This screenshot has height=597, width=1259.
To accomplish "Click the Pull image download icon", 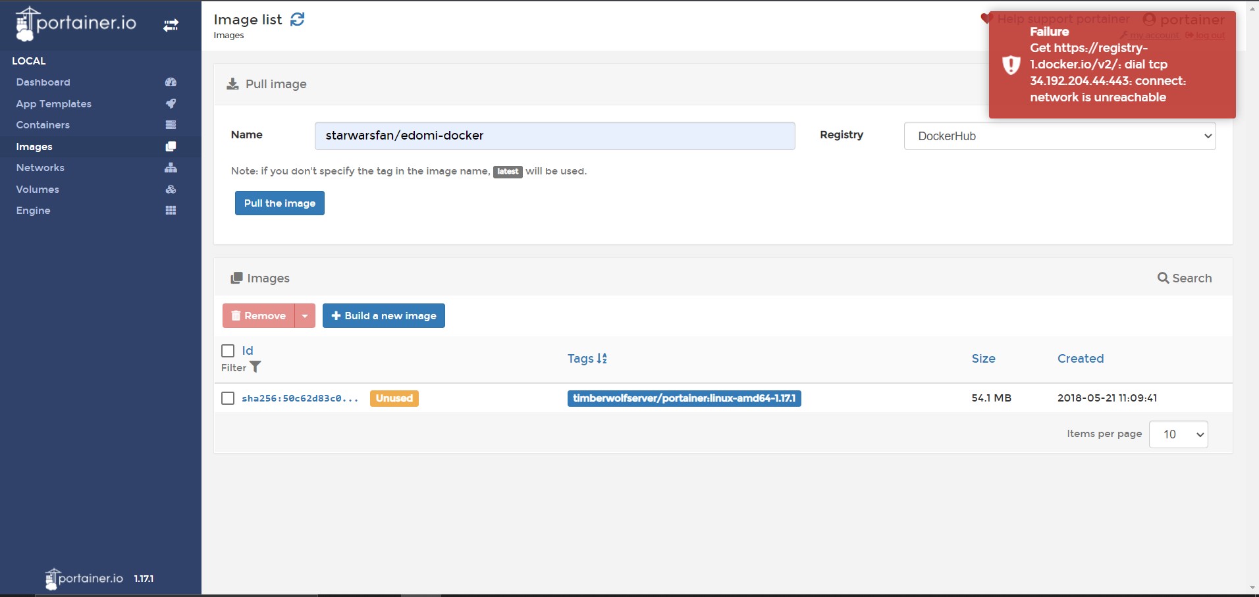I will pyautogui.click(x=232, y=84).
